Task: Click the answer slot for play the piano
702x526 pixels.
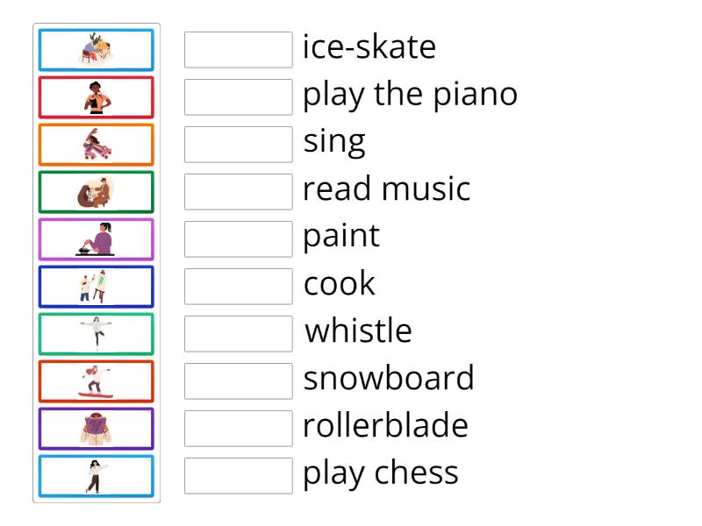Action: [239, 97]
